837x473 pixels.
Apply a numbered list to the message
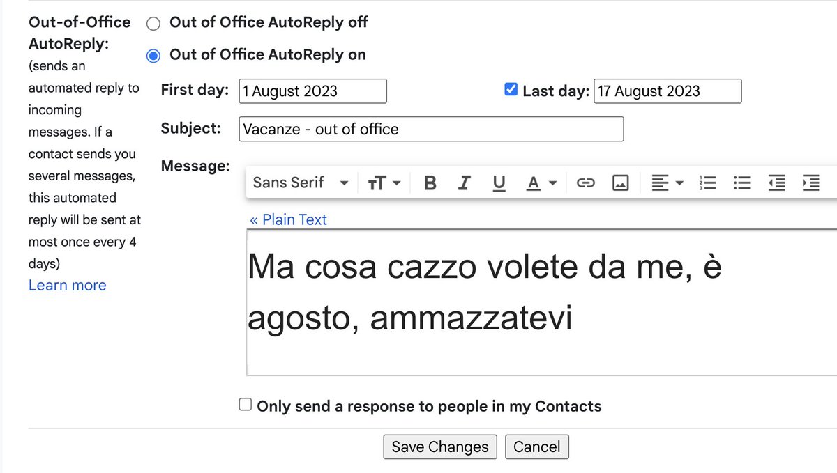tap(708, 183)
